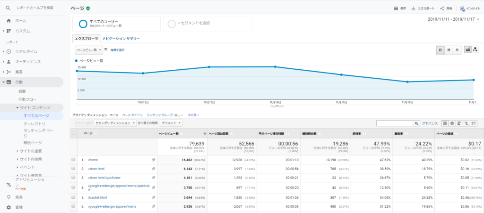Click the ページ タイトル dimension link
484x213 pixels.
(132, 115)
